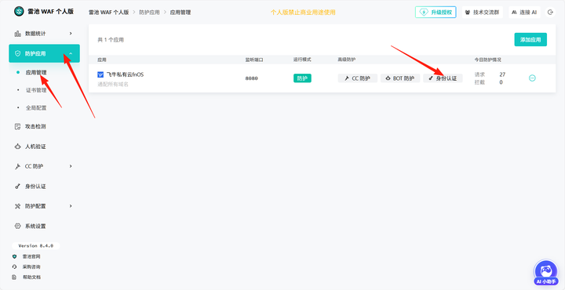Collapse the 防护应用 submenu chevron
This screenshot has height=290, width=565.
pyautogui.click(x=71, y=53)
